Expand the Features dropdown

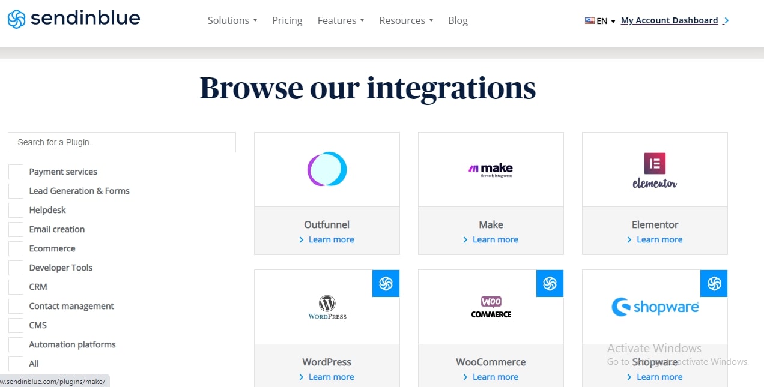[341, 20]
